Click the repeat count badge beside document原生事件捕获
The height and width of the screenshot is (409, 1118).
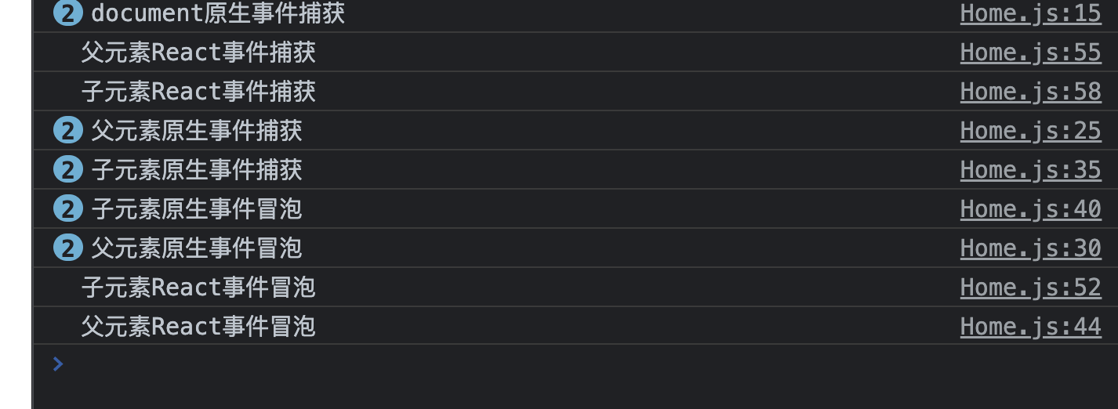tap(67, 13)
